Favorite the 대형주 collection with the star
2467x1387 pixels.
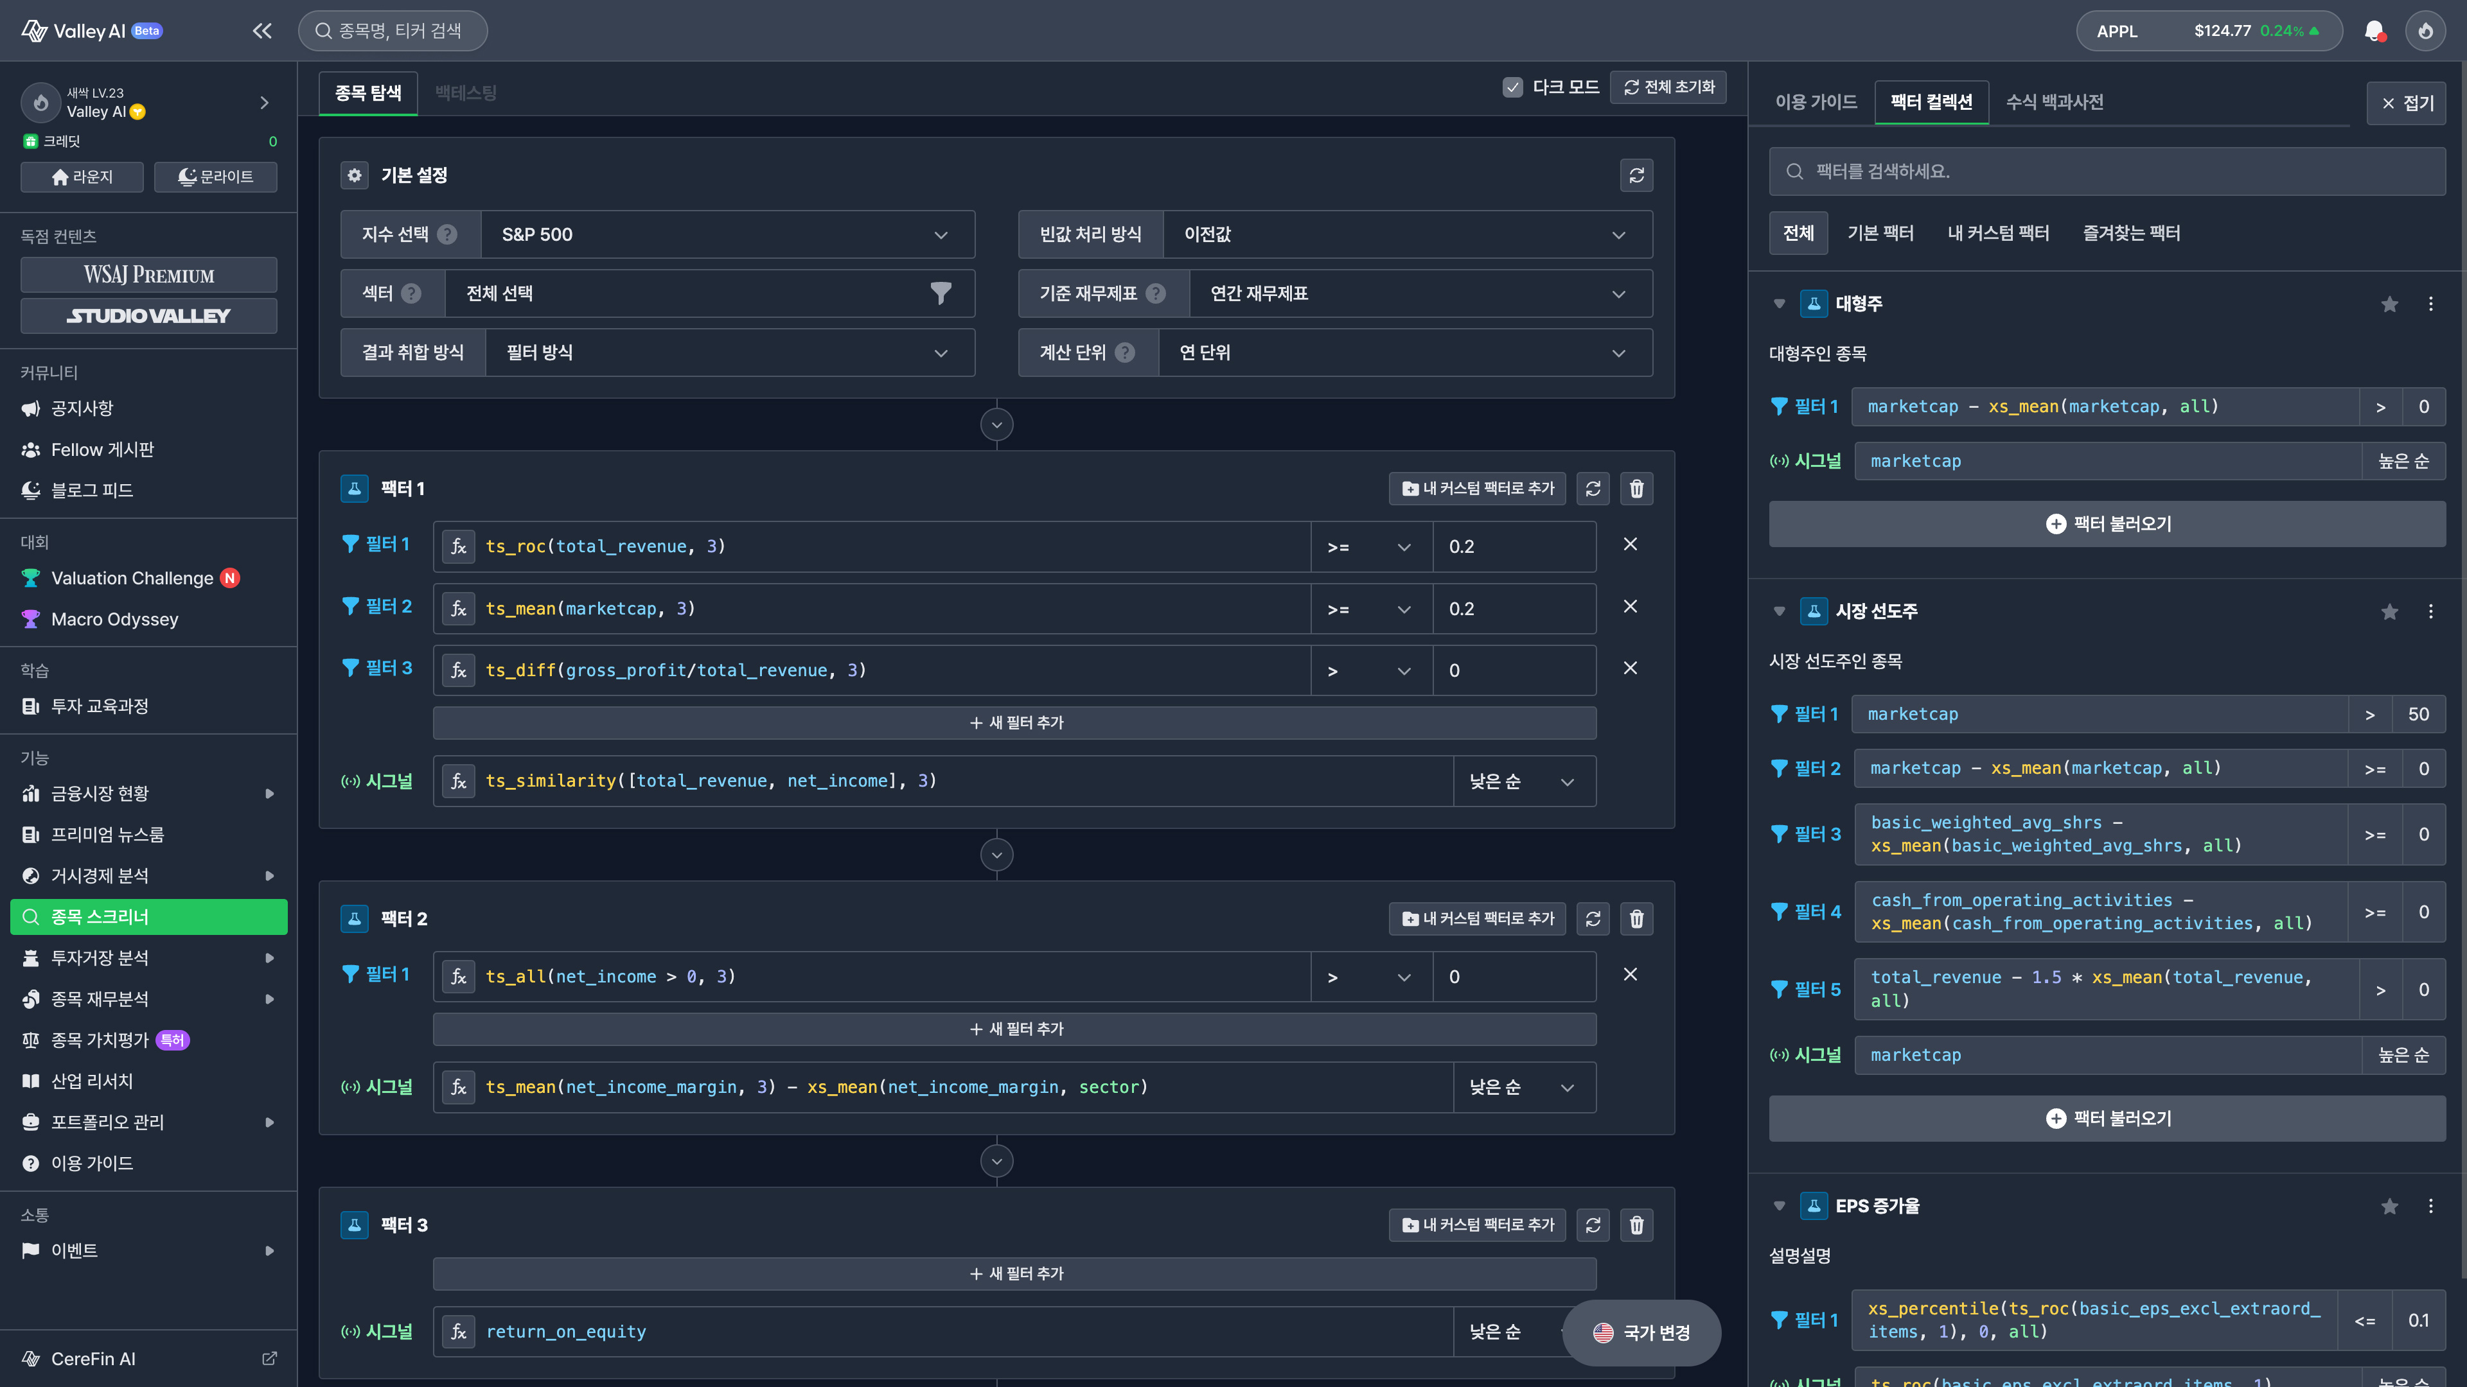[2389, 304]
